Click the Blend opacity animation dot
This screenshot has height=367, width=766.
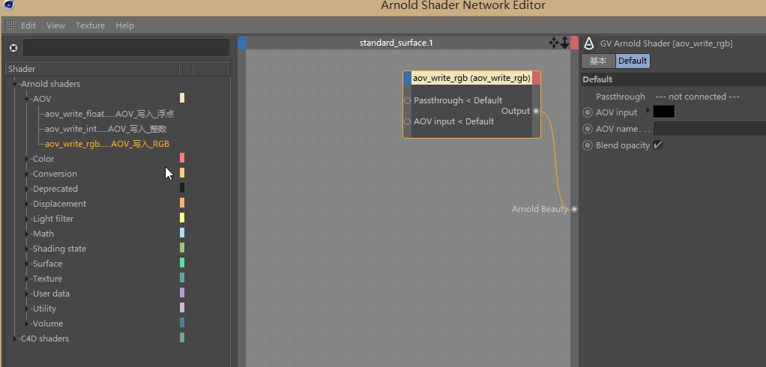[x=588, y=145]
